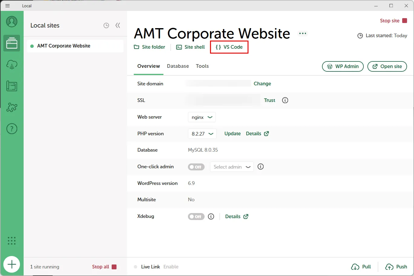Image resolution: width=414 pixels, height=276 pixels.
Task: Open Cloud Backups in sidebar
Action: coord(12,64)
